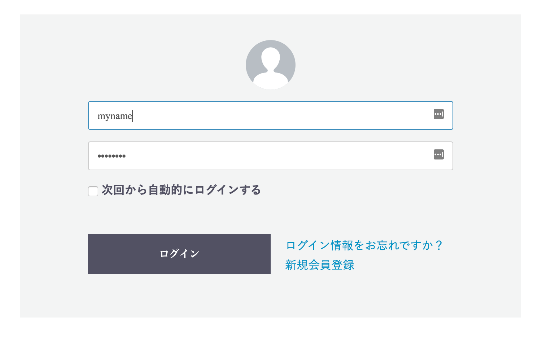Click the ログイン button

click(179, 254)
